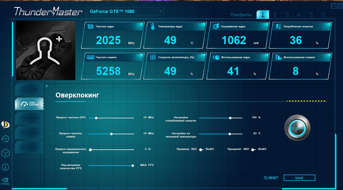Click the Оверклокинг heading

pyautogui.click(x=77, y=95)
